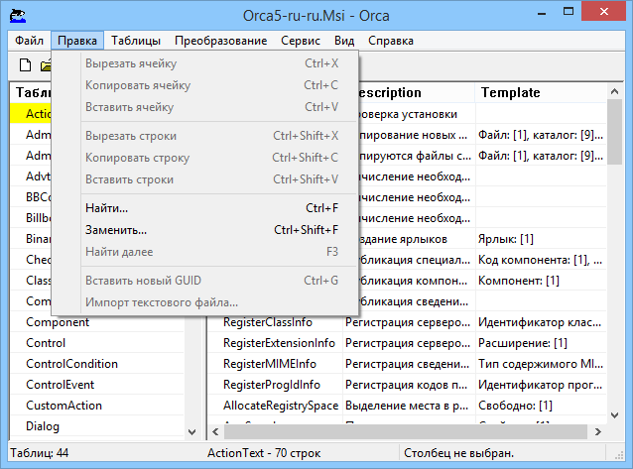633x469 pixels.
Task: Click the RegisterProgIdInfo cell
Action: click(275, 385)
